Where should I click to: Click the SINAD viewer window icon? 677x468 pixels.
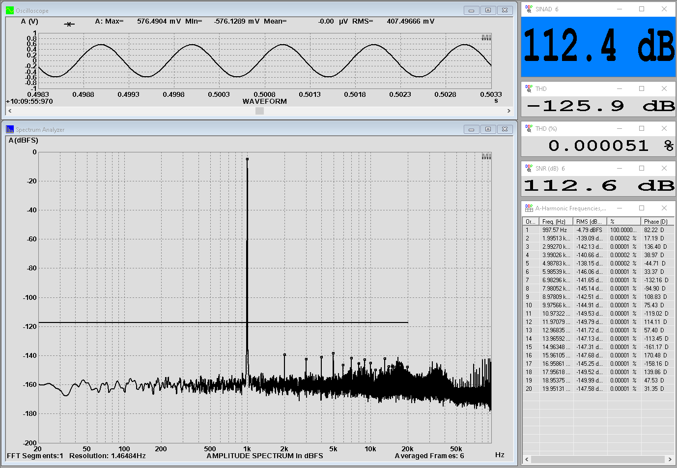529,9
